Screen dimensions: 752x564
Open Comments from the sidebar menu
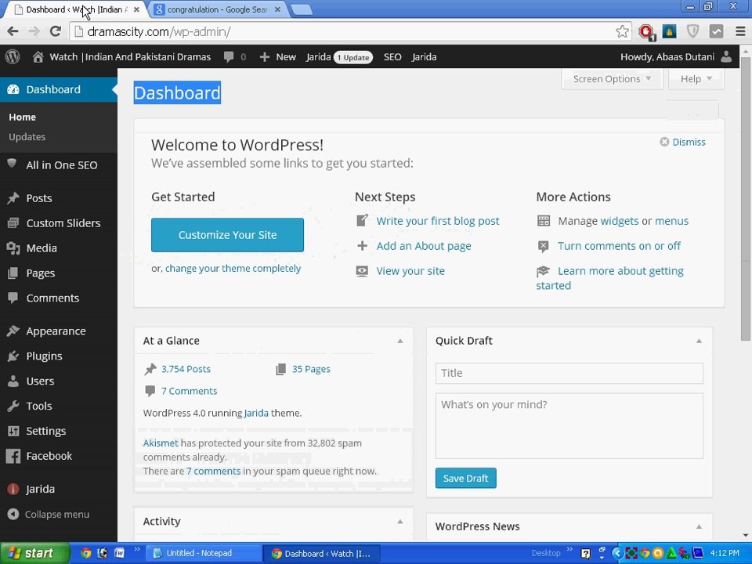pyautogui.click(x=59, y=298)
